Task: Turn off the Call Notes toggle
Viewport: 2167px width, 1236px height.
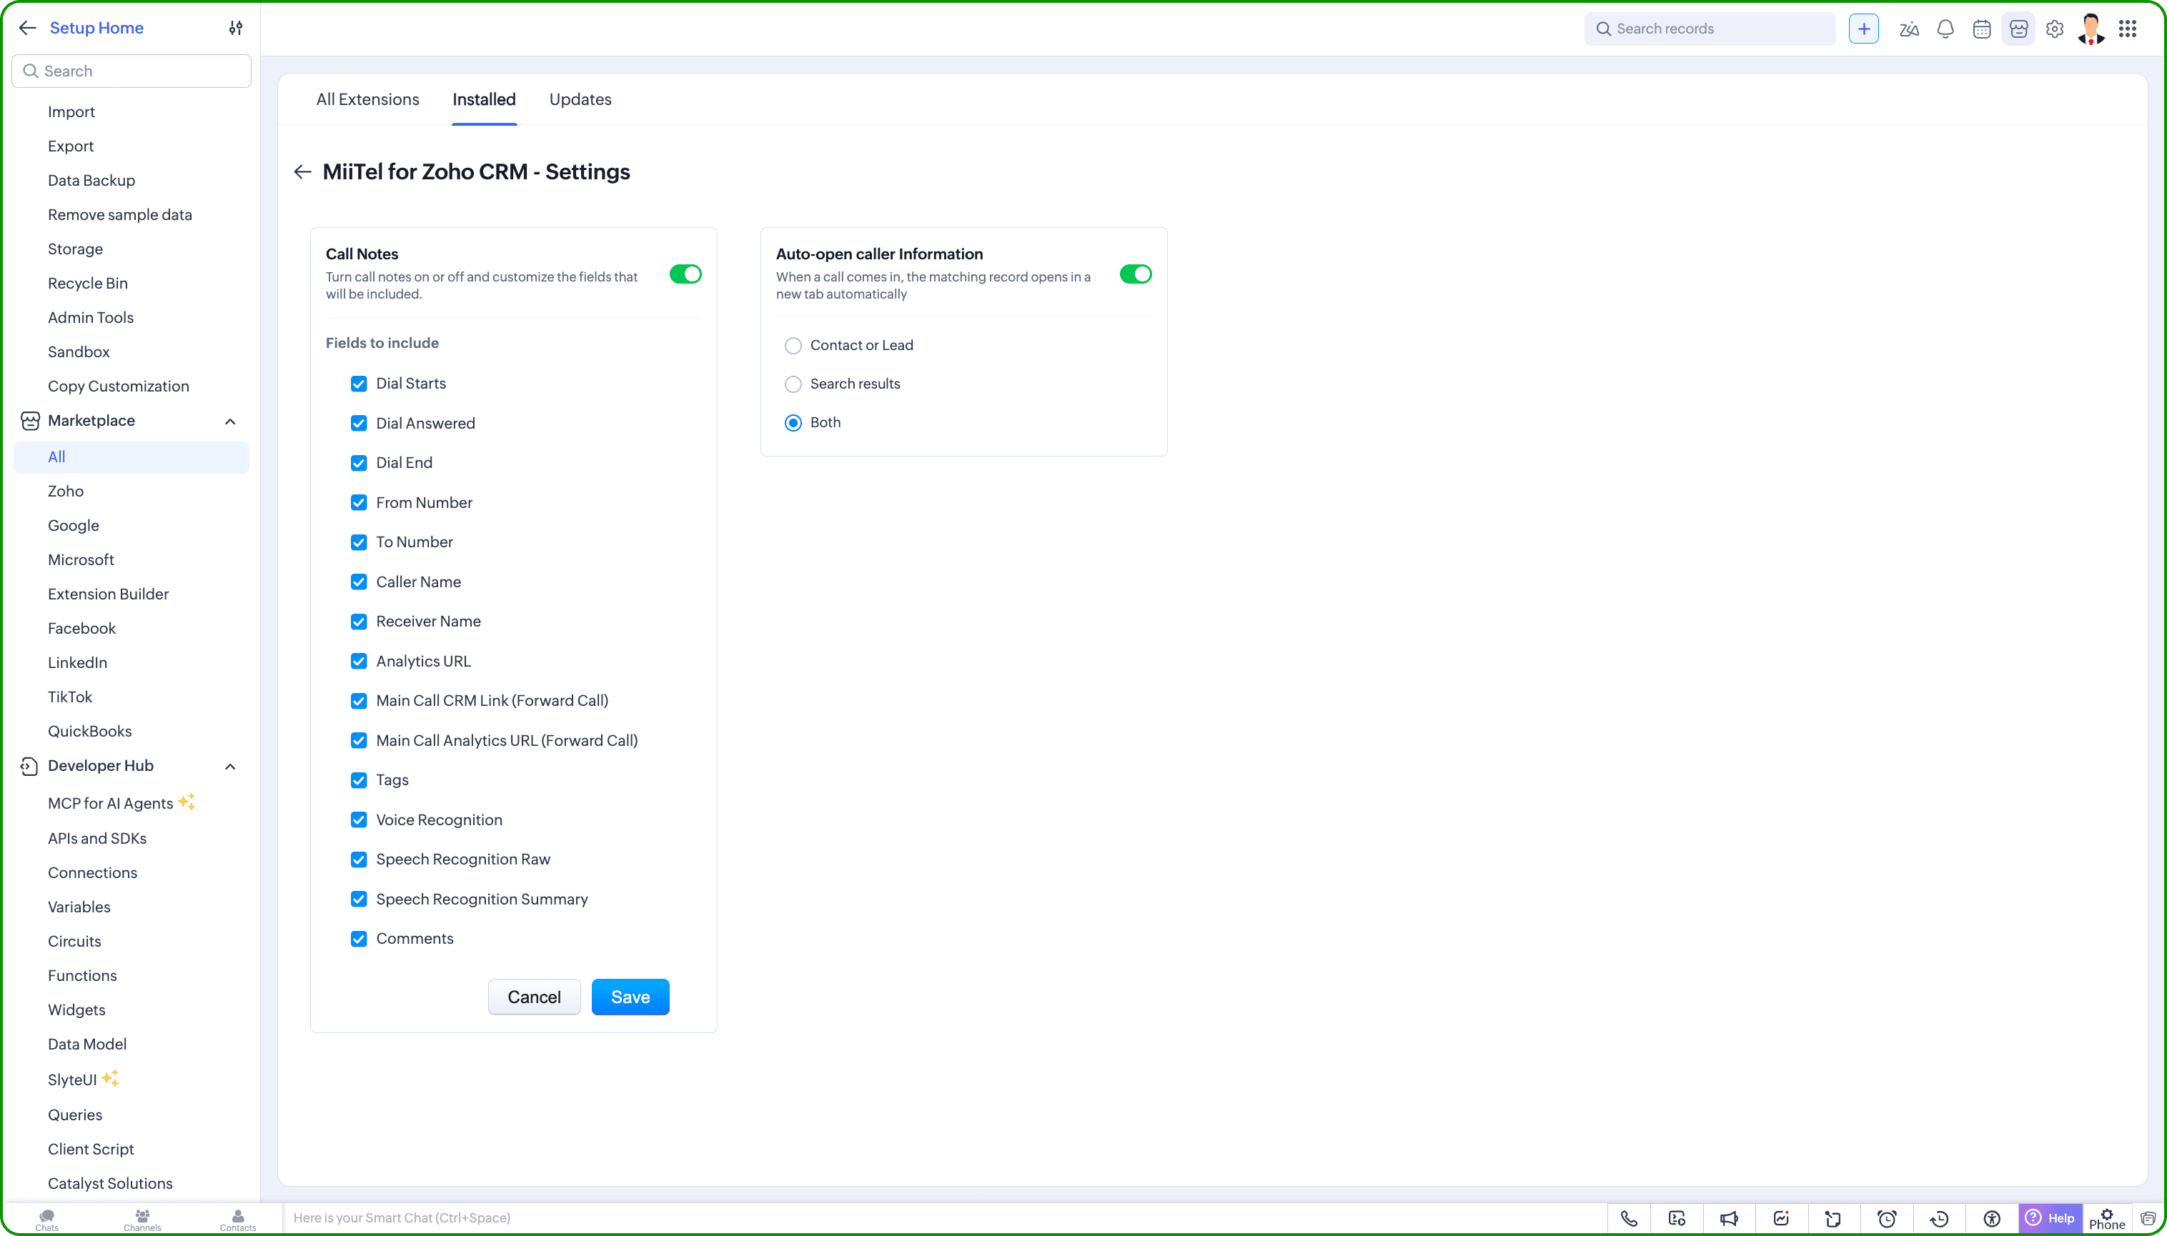Action: (x=685, y=274)
